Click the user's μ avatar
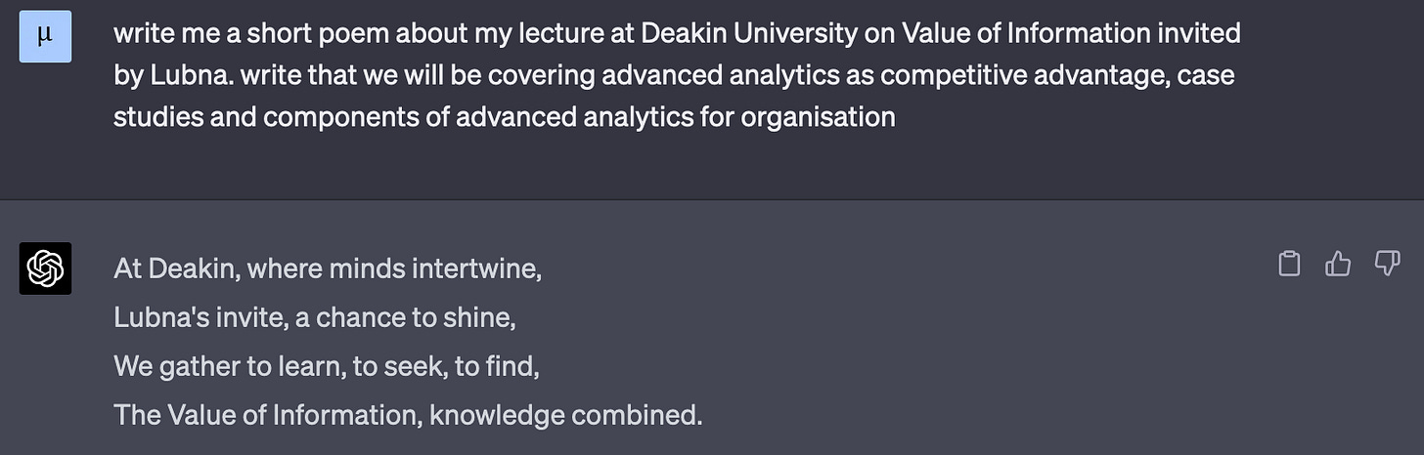Viewport: 1424px width, 455px height. (x=45, y=37)
